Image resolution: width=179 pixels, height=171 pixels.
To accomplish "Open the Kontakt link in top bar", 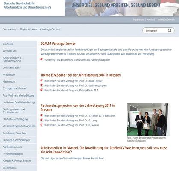I will coord(151,20).
